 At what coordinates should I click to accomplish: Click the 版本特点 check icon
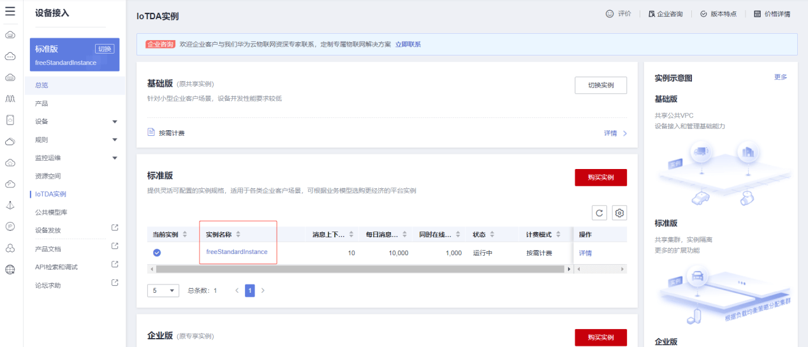(x=704, y=13)
